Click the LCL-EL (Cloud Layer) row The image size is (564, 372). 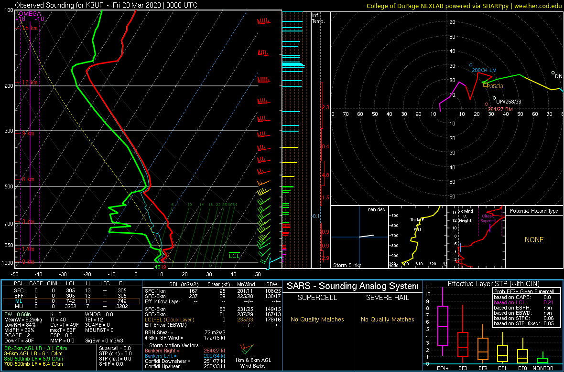(212, 320)
